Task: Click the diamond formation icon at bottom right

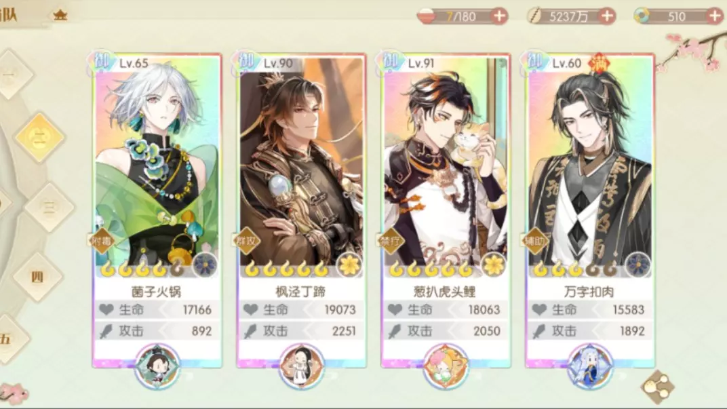Action: 658,387
